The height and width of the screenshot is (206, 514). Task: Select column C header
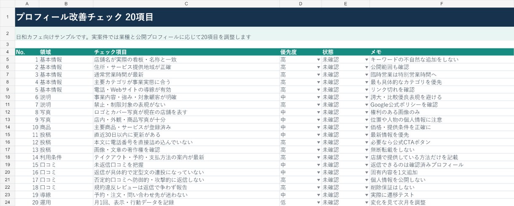(x=186, y=3)
